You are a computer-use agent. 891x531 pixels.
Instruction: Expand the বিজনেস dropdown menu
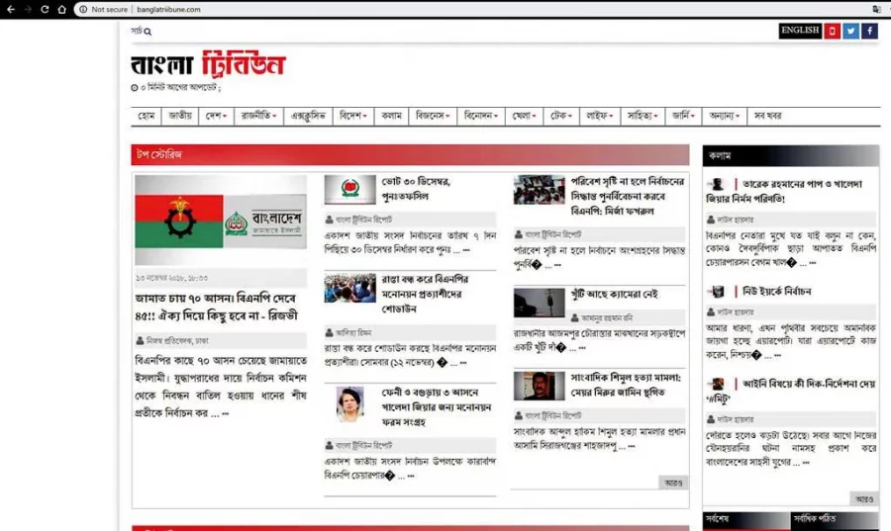pyautogui.click(x=433, y=116)
